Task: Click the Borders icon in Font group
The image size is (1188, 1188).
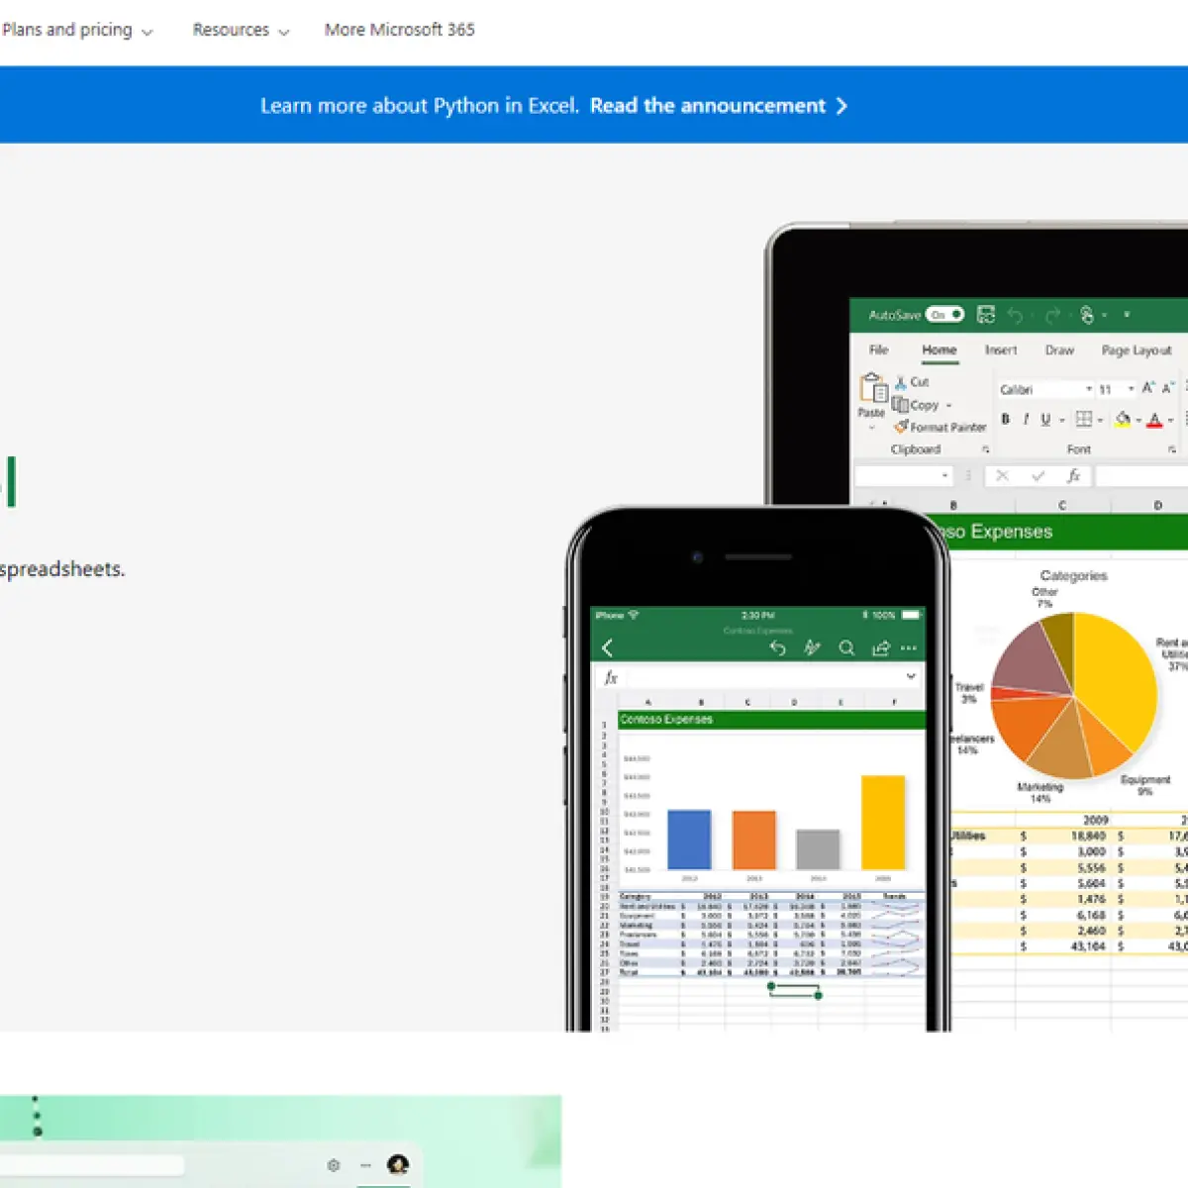Action: [x=1084, y=419]
